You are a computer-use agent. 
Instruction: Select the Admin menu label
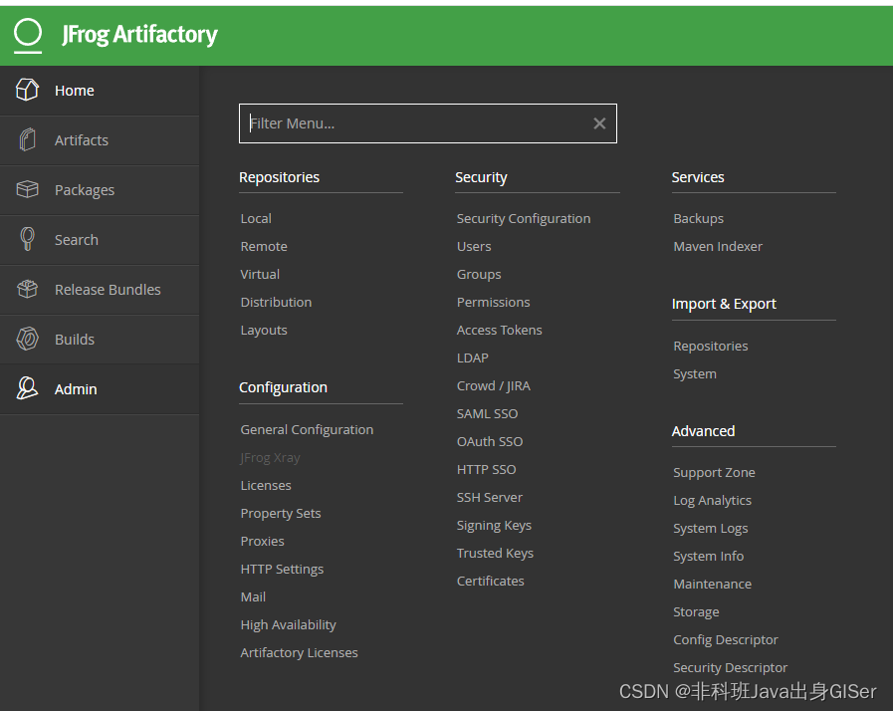coord(76,389)
